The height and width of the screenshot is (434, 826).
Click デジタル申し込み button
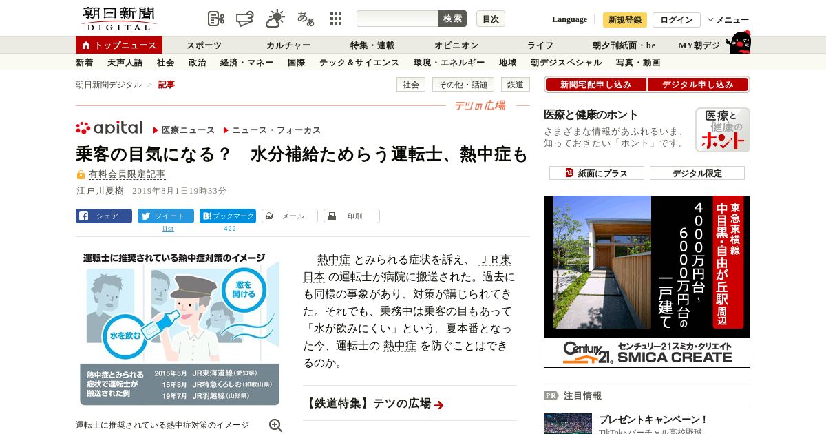(x=698, y=85)
